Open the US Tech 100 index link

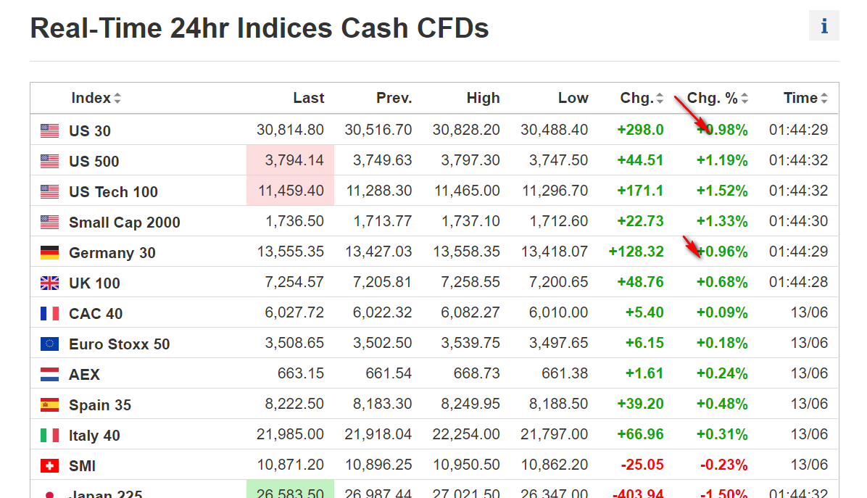113,192
